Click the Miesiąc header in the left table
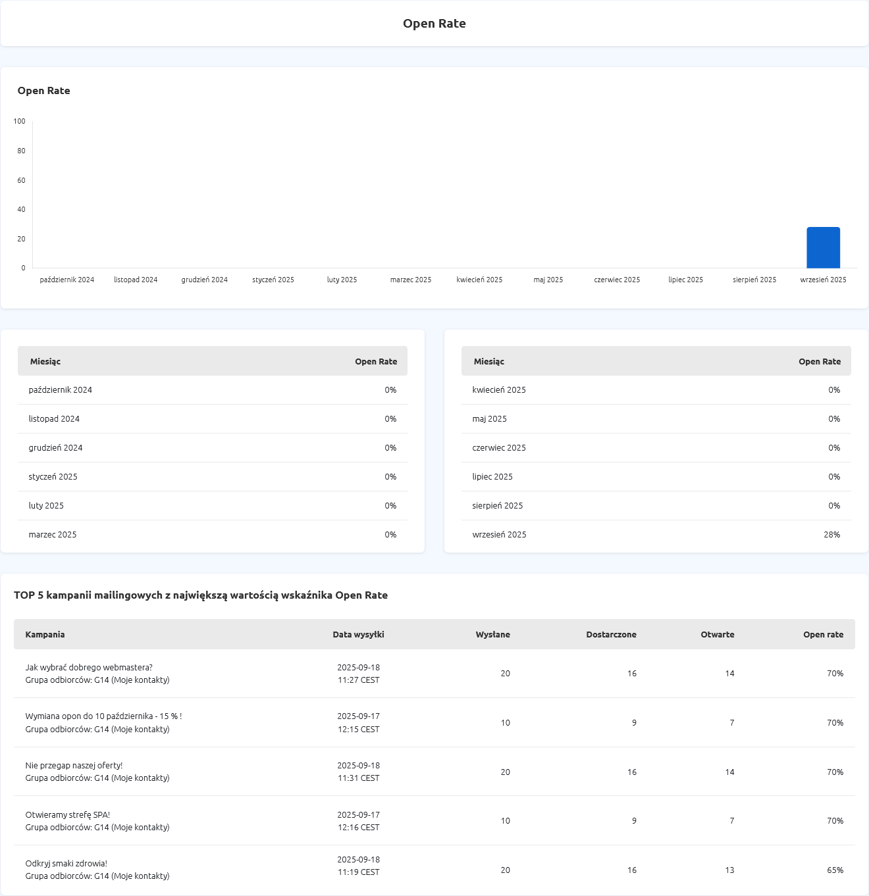Screen dimensions: 869x896 [x=45, y=361]
